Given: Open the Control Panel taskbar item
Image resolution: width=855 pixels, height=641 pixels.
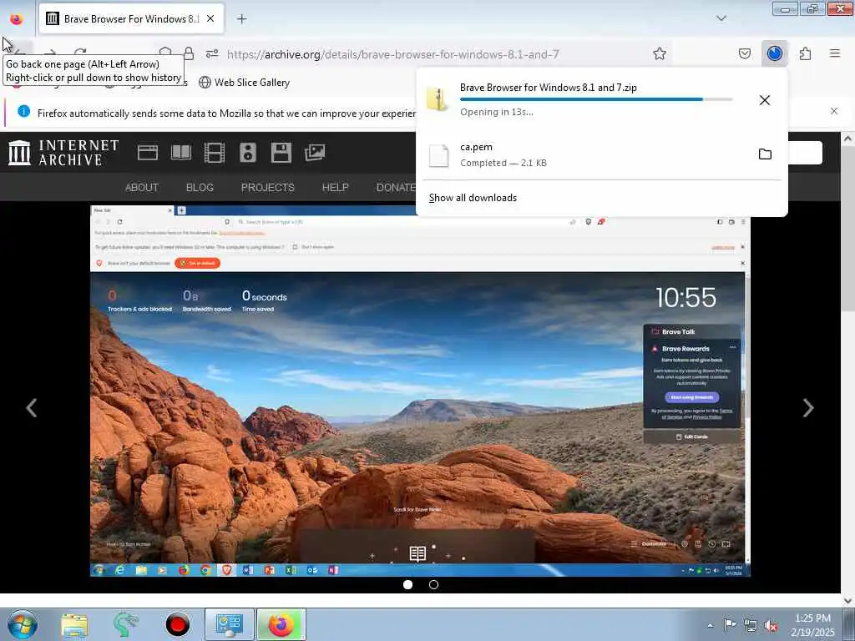Looking at the screenshot, I should coord(229,624).
